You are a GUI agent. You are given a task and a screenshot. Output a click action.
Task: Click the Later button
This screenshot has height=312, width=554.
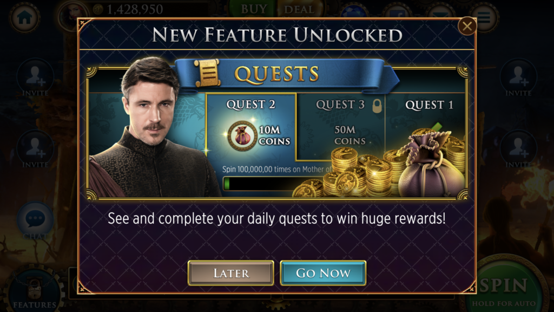click(230, 273)
